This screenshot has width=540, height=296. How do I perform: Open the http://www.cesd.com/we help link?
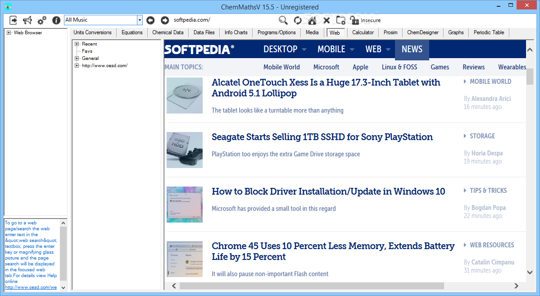pyautogui.click(x=31, y=287)
